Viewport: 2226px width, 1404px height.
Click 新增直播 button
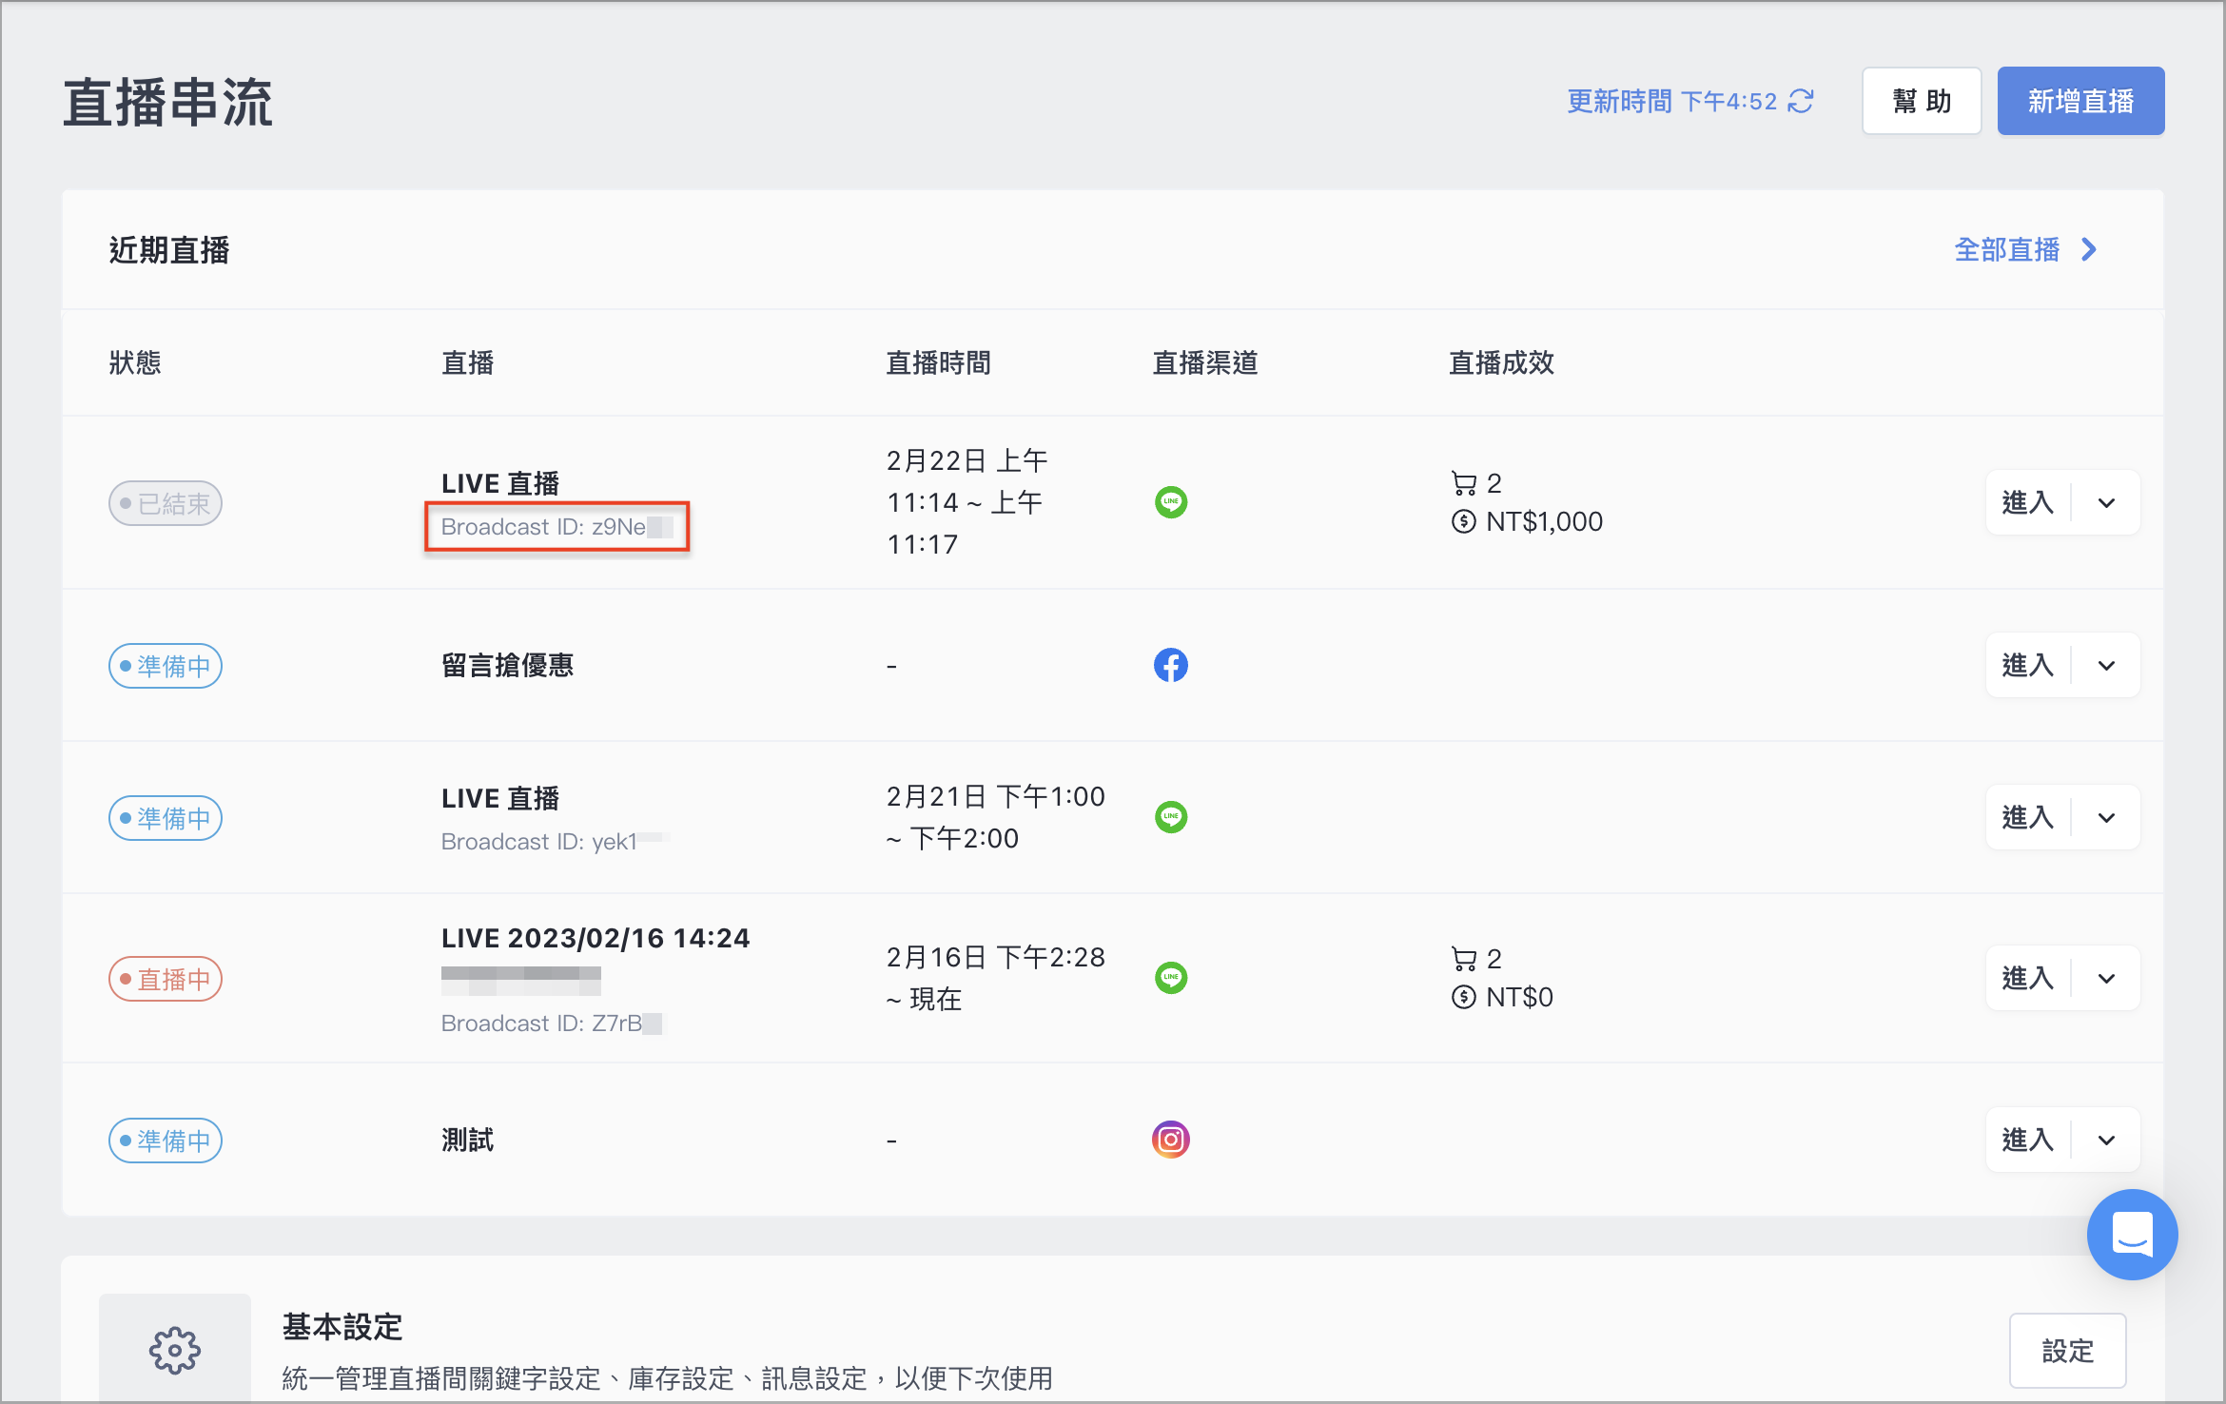click(x=2080, y=101)
